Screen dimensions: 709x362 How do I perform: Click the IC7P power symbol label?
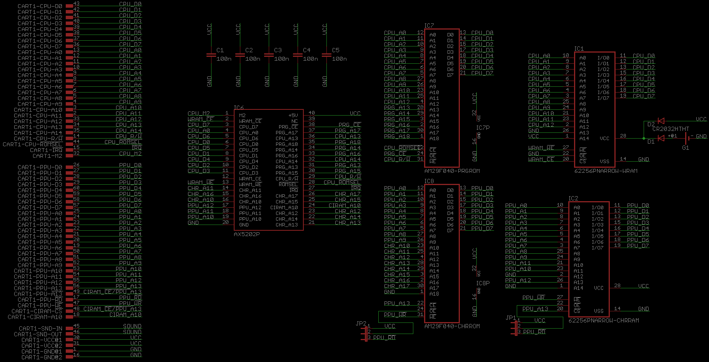pyautogui.click(x=483, y=128)
